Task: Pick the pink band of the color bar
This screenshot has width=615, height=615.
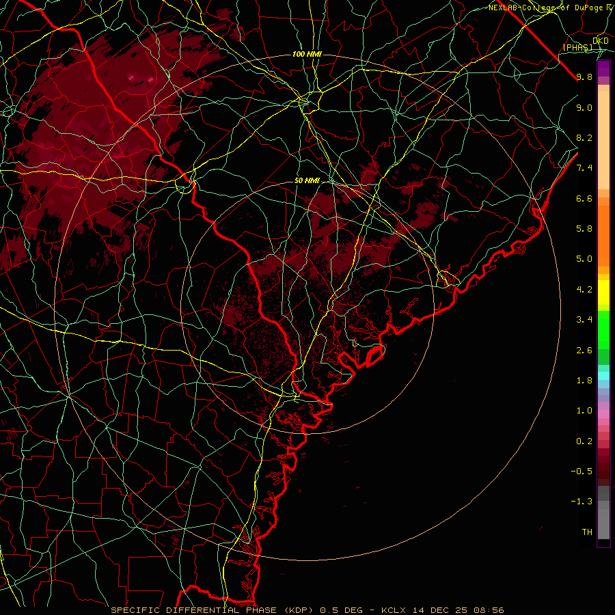Action: (x=603, y=414)
